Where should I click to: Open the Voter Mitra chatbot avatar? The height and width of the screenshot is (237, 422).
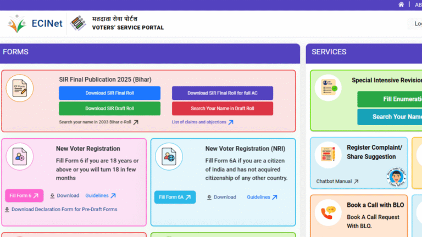click(396, 177)
